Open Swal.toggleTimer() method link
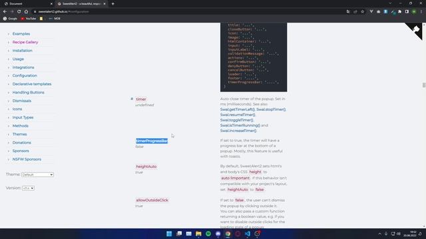Viewport: 426px width, 239px height. [x=237, y=120]
